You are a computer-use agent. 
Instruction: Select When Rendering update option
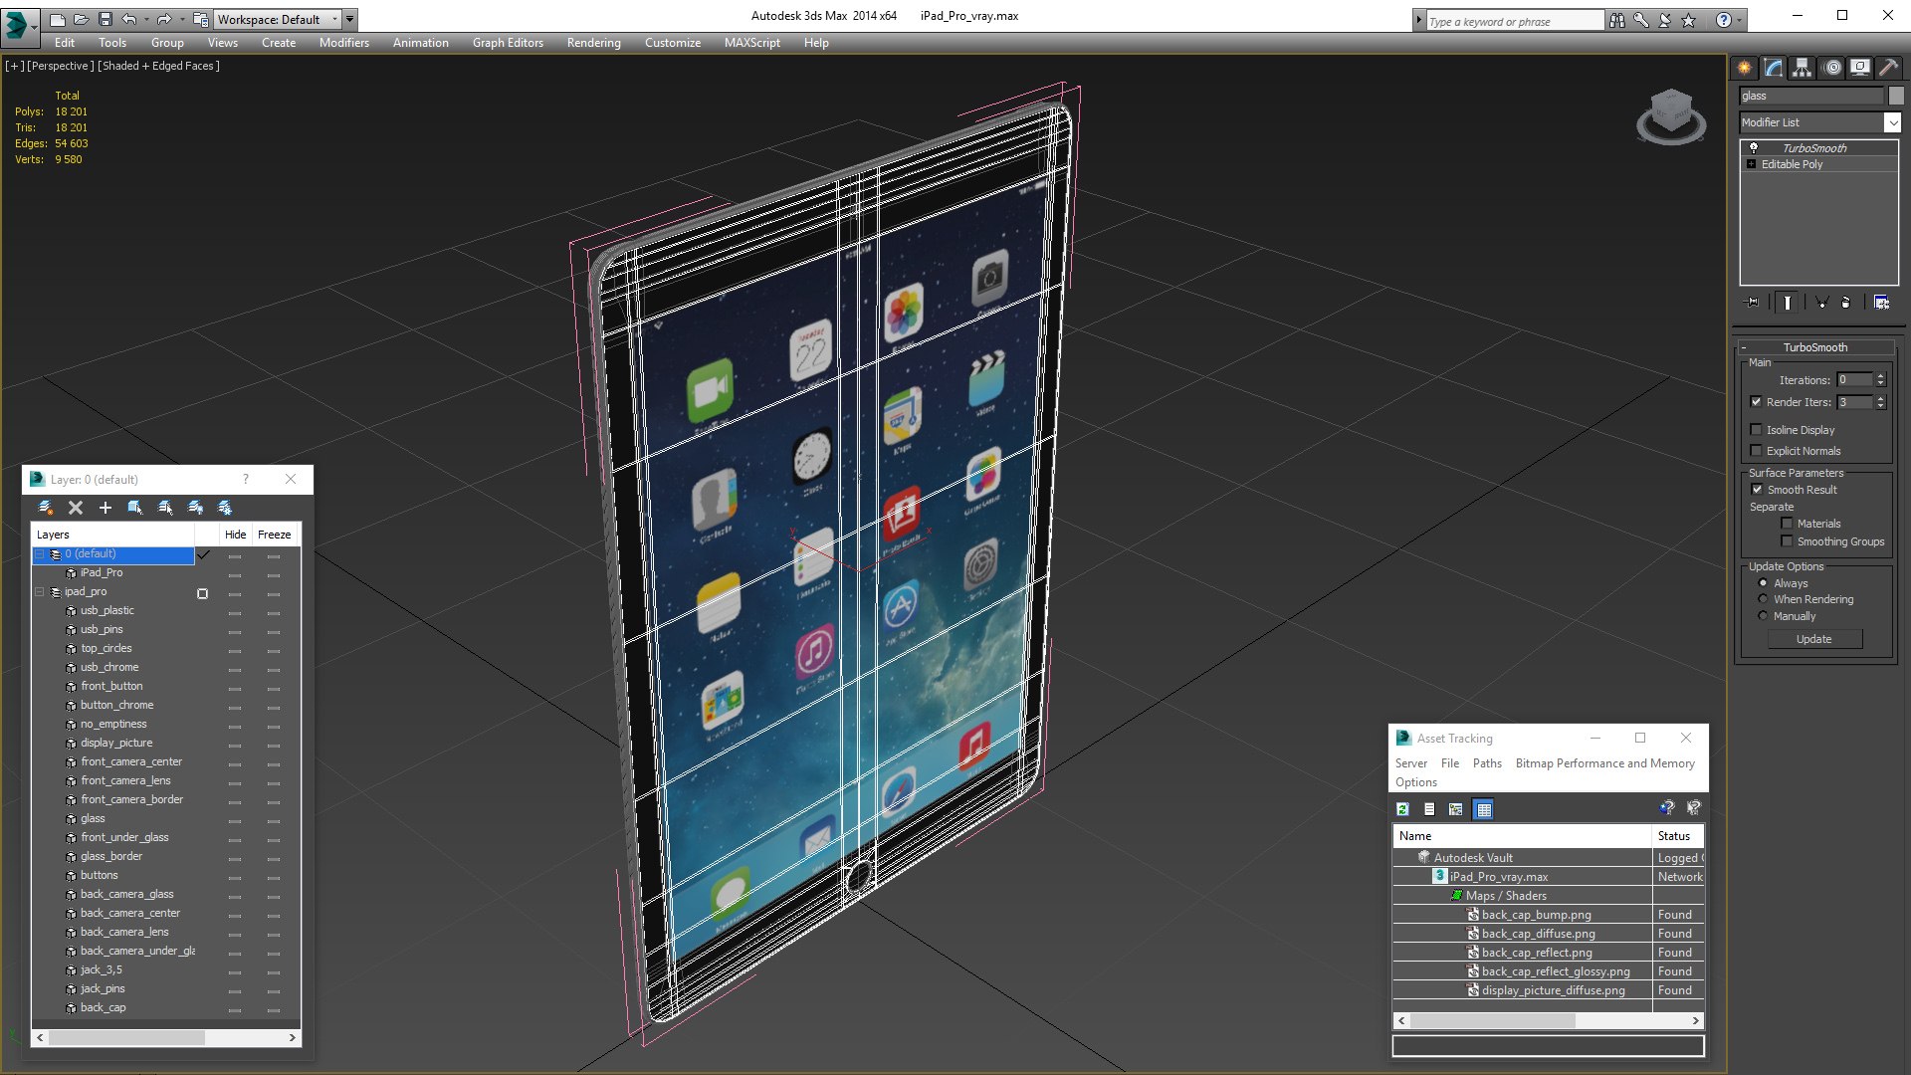[1763, 599]
